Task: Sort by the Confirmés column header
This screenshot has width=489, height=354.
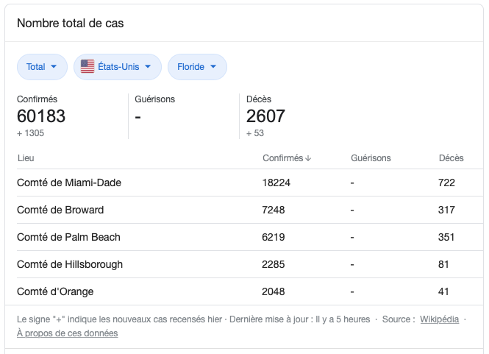Action: (x=282, y=158)
